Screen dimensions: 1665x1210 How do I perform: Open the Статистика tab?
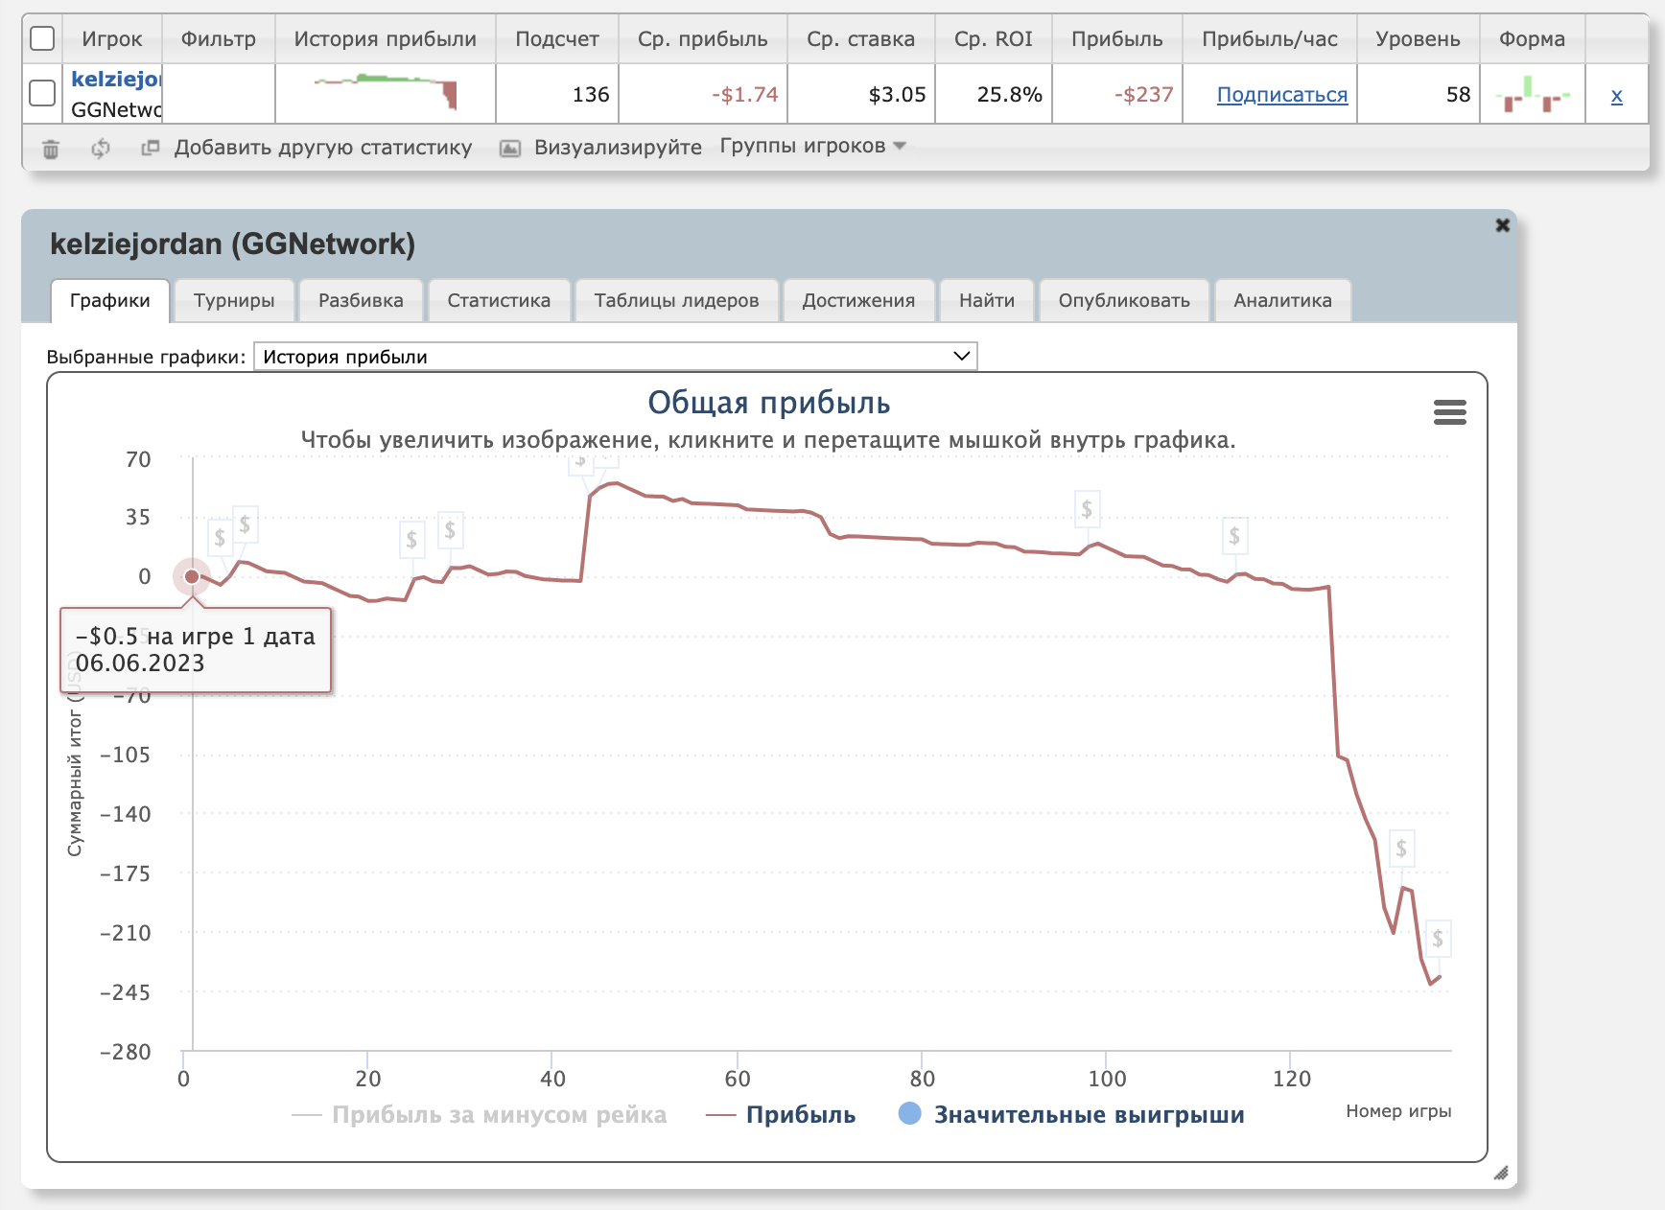coord(499,301)
